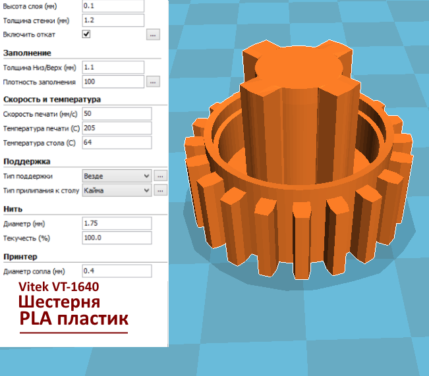Click the 'Нить' section heading
429x376 pixels.
coord(13,209)
